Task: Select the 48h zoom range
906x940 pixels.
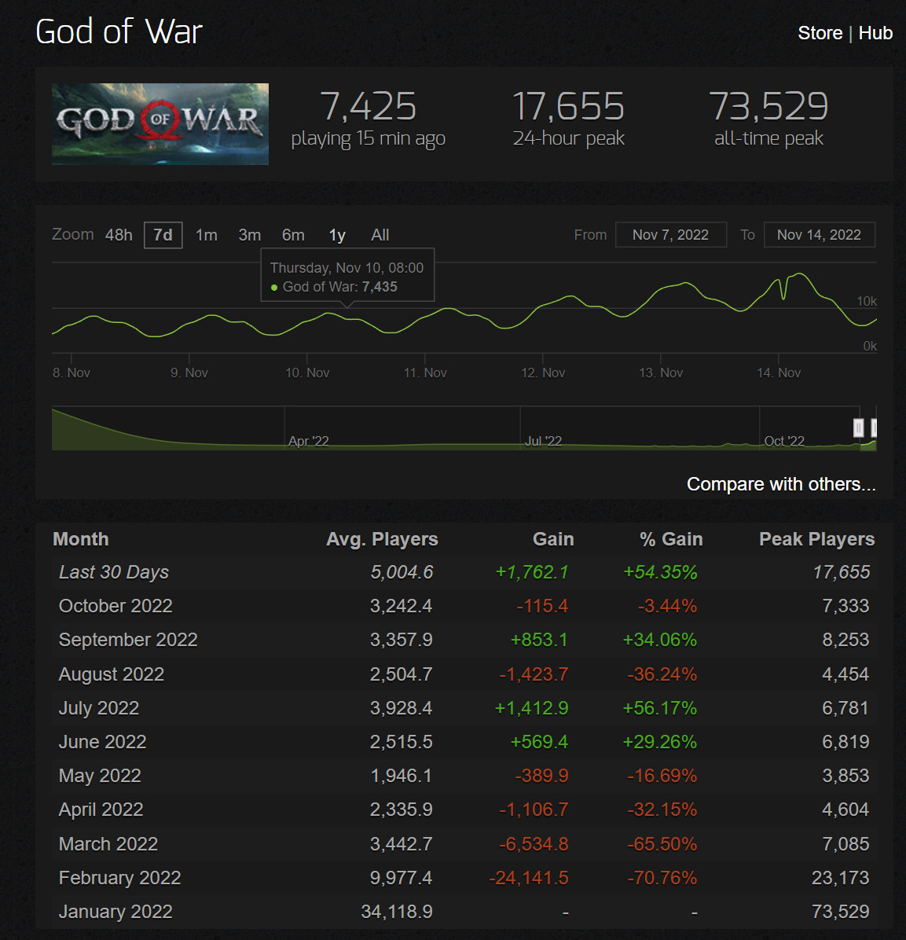Action: 119,234
